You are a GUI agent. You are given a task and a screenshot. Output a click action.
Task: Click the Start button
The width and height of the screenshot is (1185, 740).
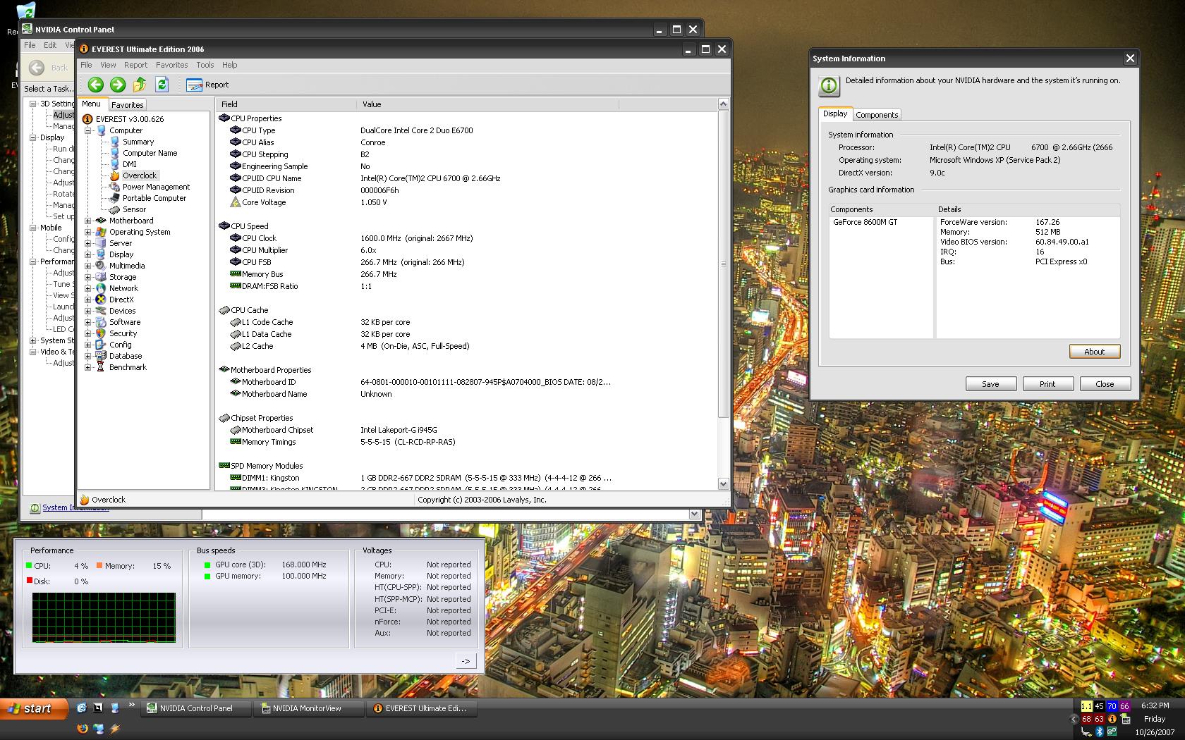[34, 708]
